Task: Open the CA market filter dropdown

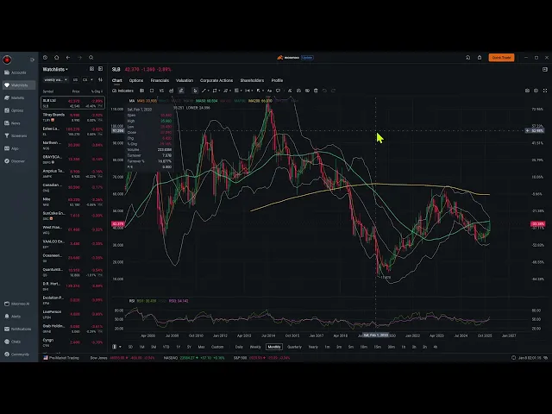Action: [87, 80]
